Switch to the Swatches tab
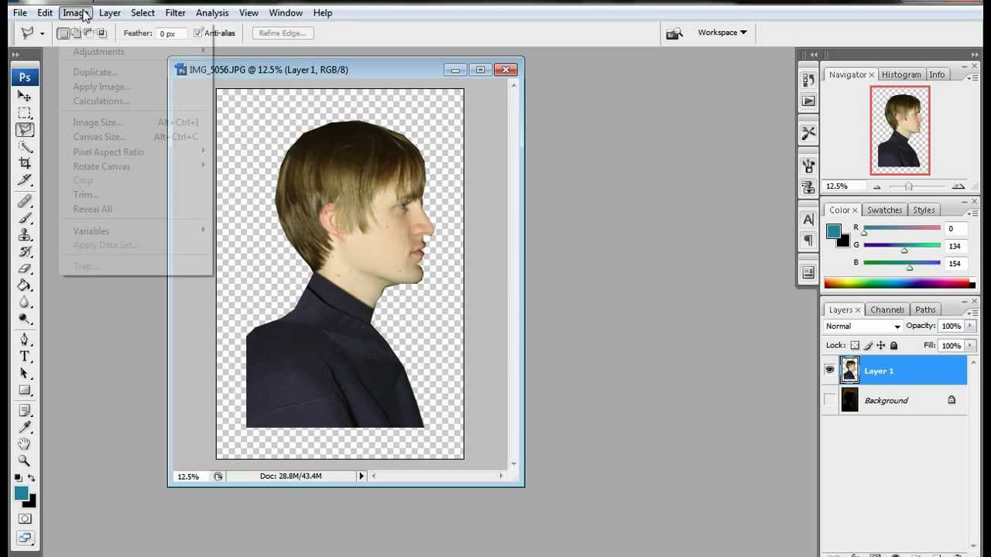 tap(884, 210)
